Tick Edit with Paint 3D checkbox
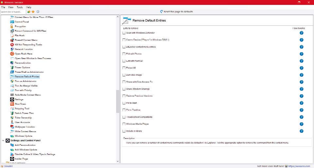 (124, 61)
